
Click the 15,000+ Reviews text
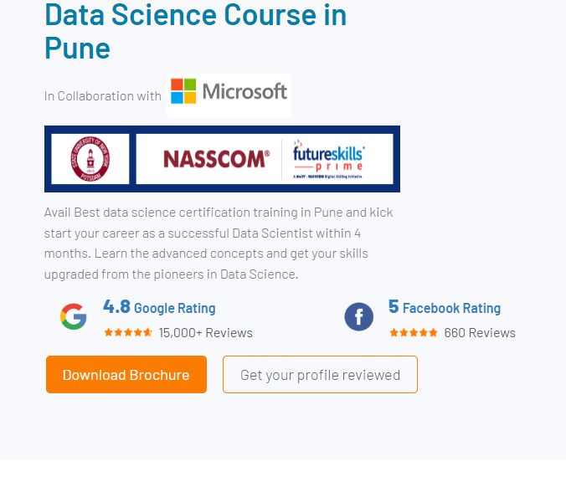coord(205,332)
